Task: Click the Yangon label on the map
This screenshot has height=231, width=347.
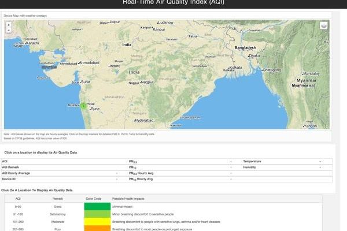Action: 310,126
